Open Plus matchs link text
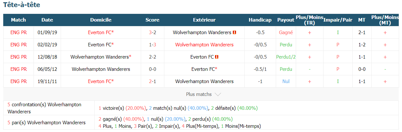Viewport: 402px width, 132px height. pyautogui.click(x=199, y=94)
